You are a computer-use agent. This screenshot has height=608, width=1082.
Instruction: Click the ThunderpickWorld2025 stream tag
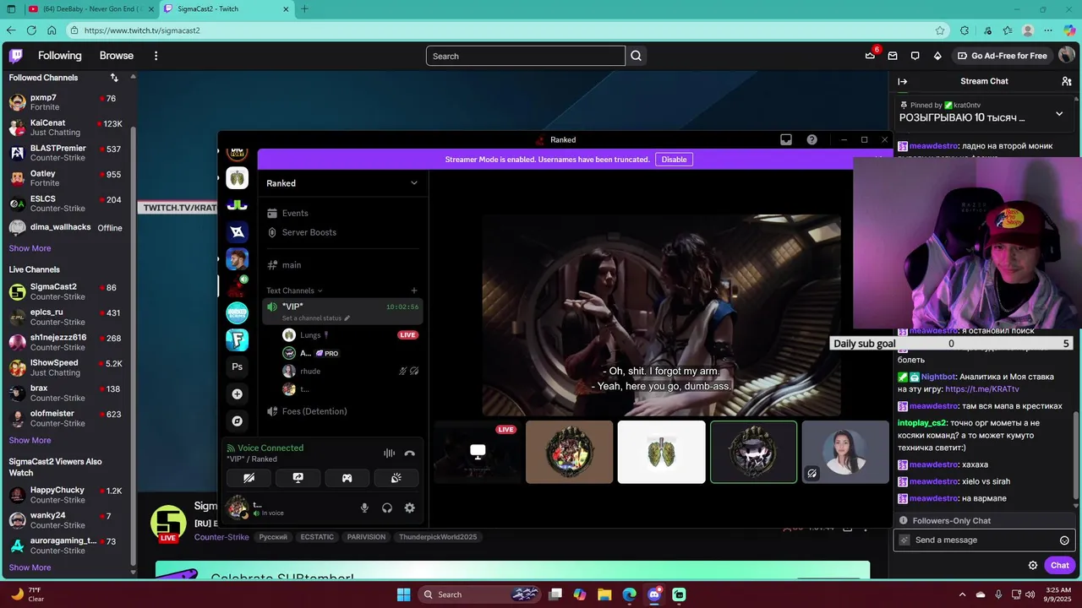point(438,537)
